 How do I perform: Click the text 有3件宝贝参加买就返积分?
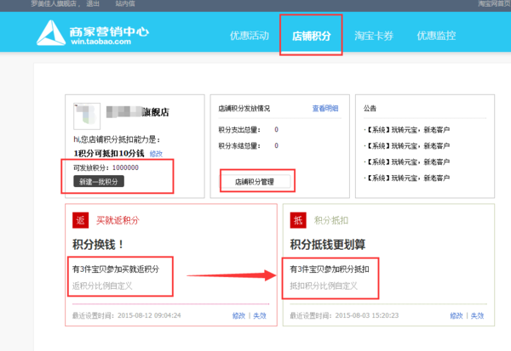coord(116,269)
